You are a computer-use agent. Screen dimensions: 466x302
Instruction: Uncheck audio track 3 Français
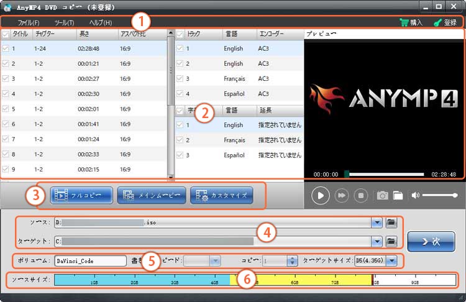(180, 78)
